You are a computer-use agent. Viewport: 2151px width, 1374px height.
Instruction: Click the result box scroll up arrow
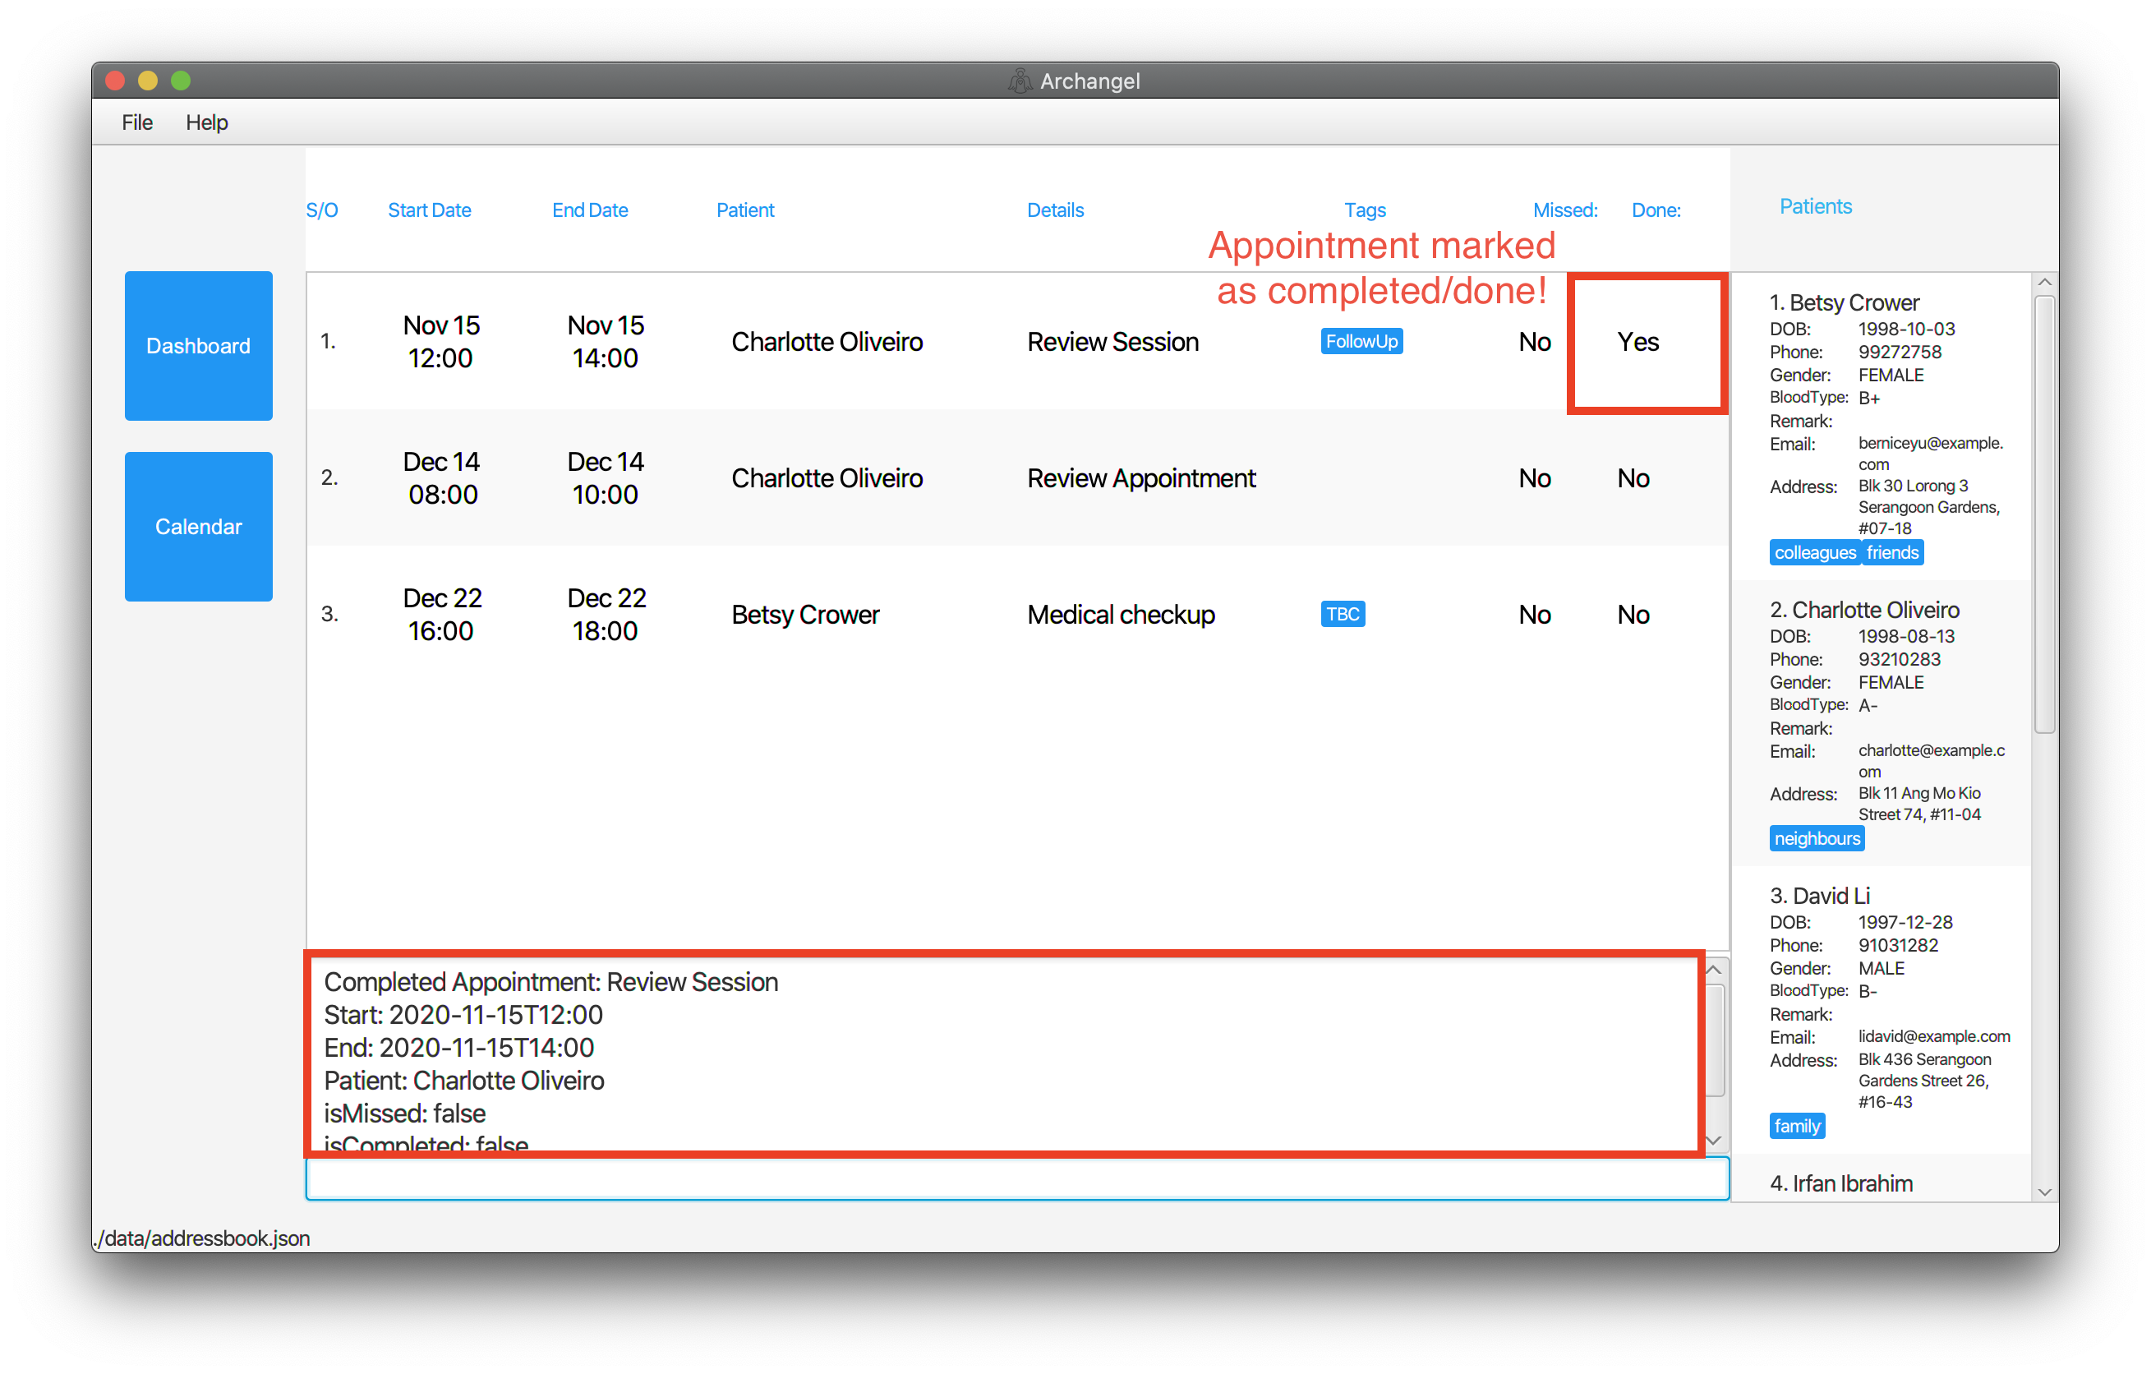1714,971
